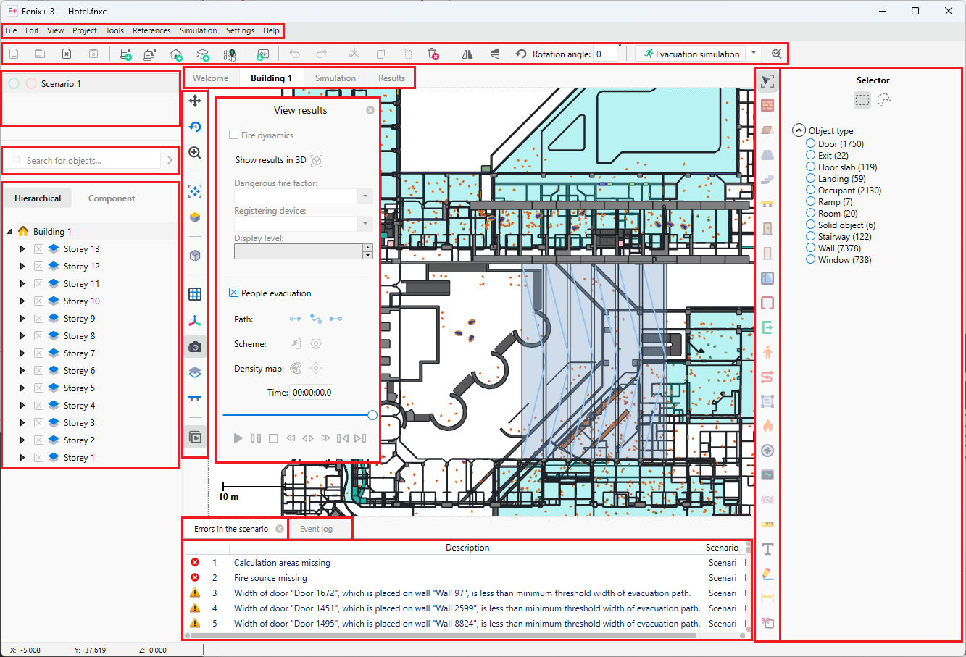Select the Door (1750) radio button
Screen dimensions: 966x657
[811, 143]
